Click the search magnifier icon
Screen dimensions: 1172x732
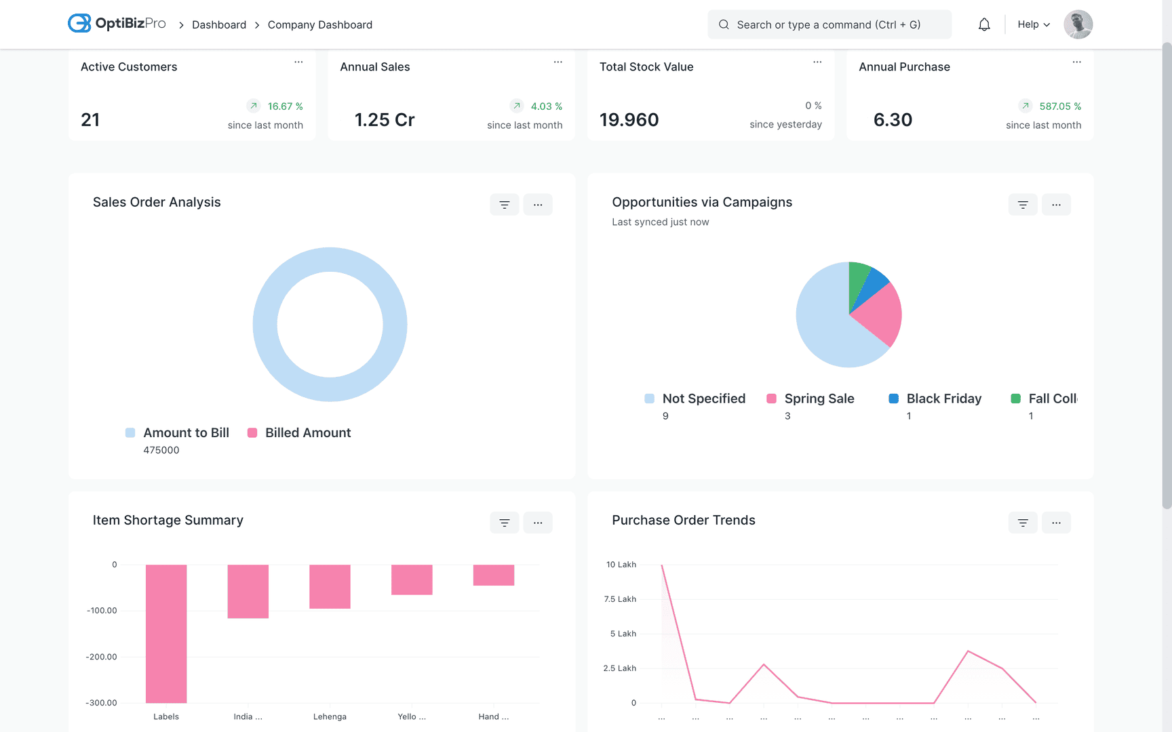pos(723,24)
